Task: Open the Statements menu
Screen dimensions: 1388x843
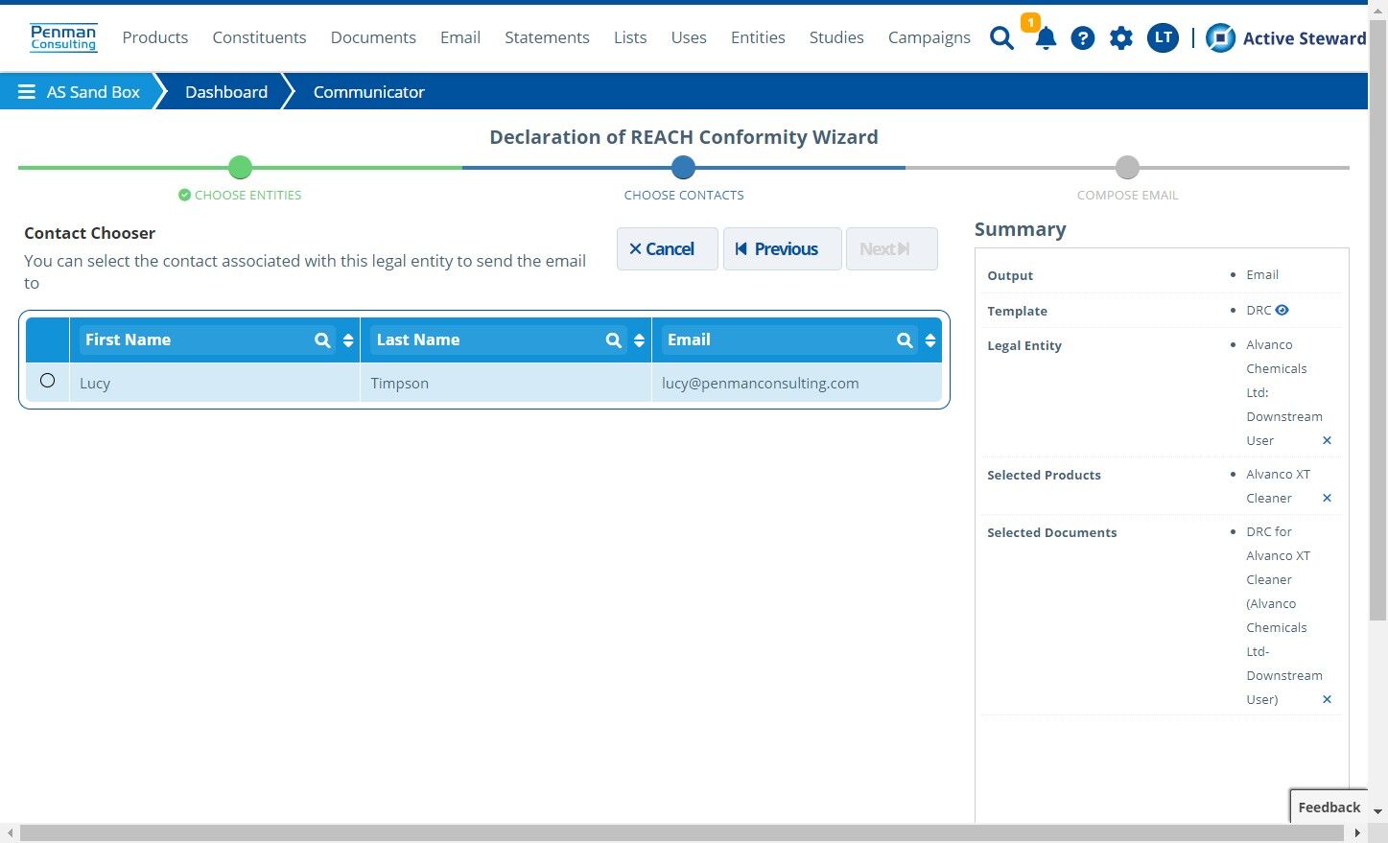Action: pos(547,37)
